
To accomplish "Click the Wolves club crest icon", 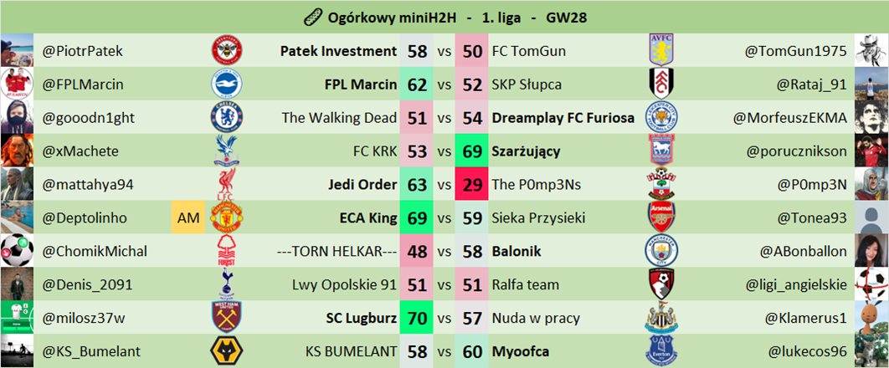I will point(226,352).
